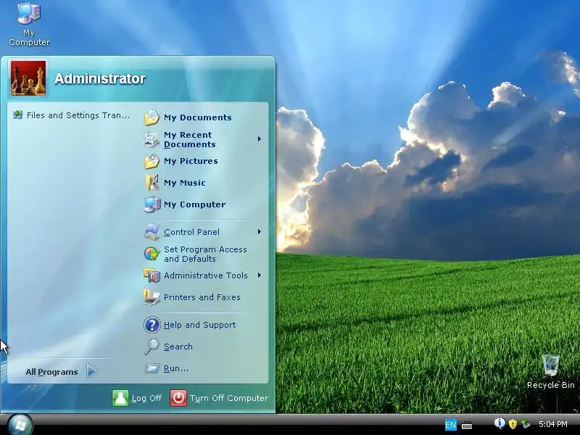Click the Administrative Tools icon
580x435 pixels.
tap(152, 275)
